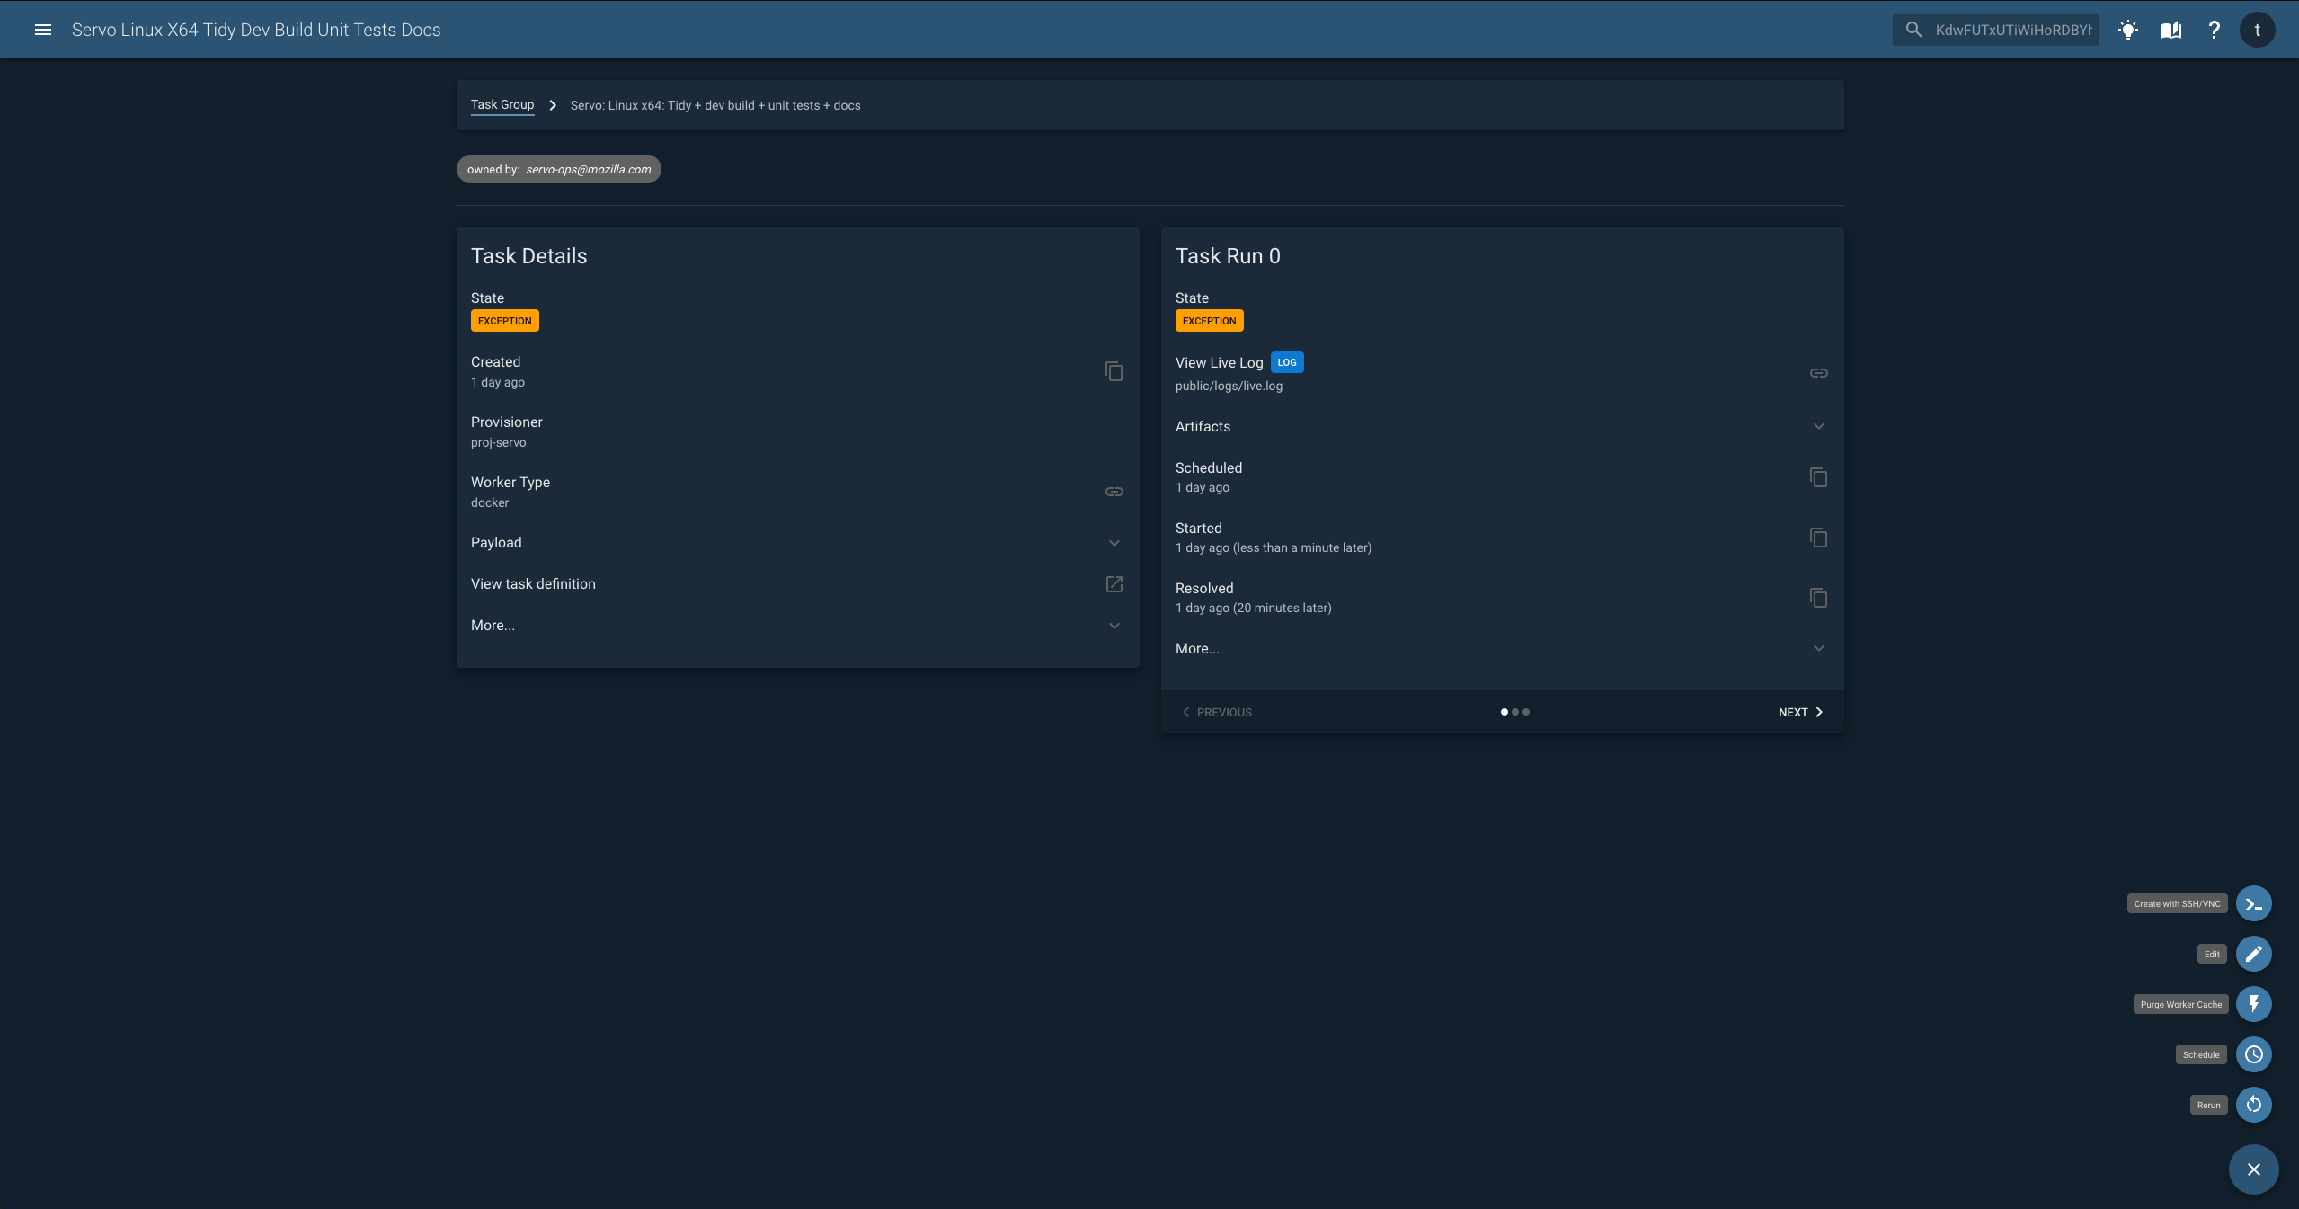The height and width of the screenshot is (1209, 2299).
Task: Copy the Scheduled timestamp
Action: [x=1817, y=477]
